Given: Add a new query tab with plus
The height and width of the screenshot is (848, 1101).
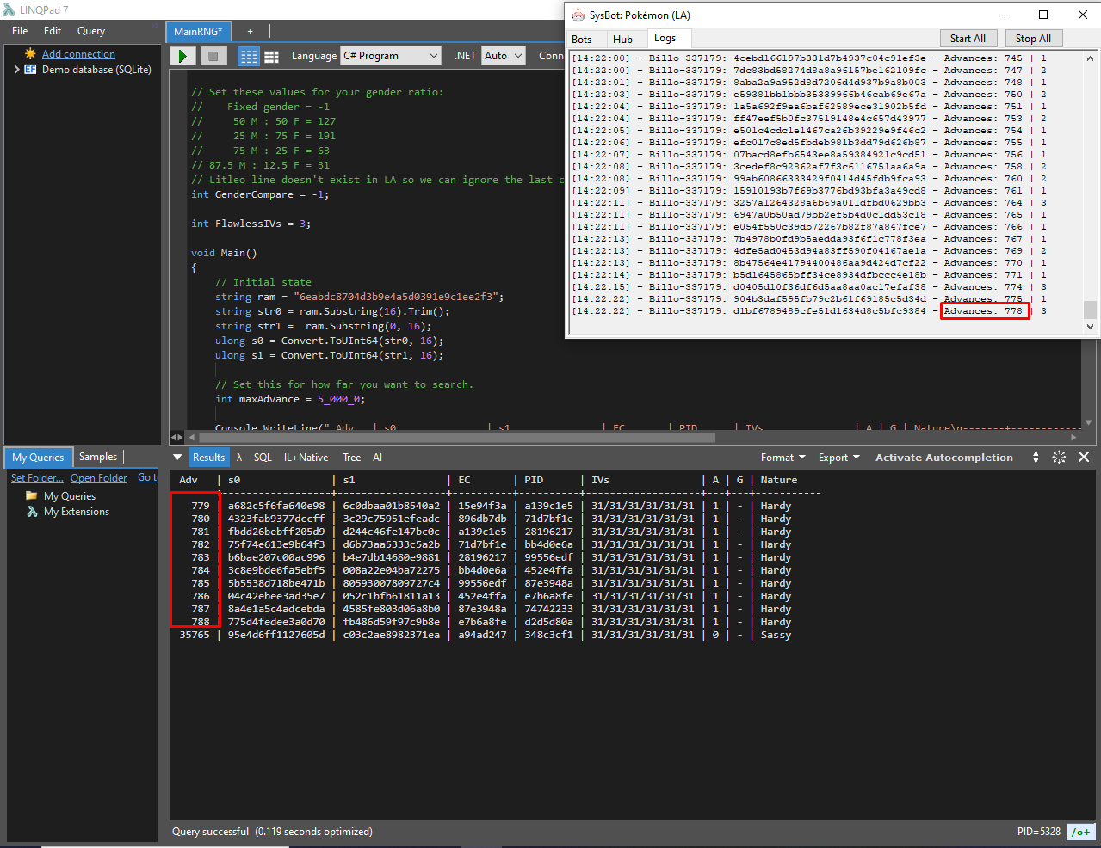Looking at the screenshot, I should coord(251,31).
